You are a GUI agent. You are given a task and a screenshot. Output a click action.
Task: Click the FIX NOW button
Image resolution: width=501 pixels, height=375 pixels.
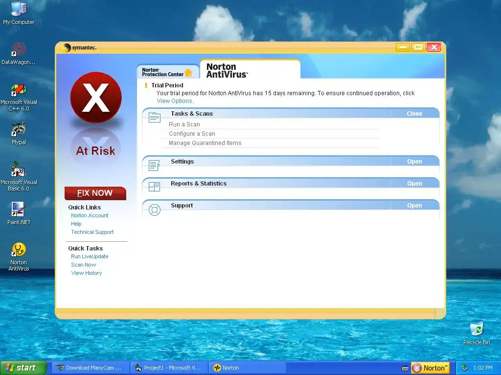pos(95,193)
